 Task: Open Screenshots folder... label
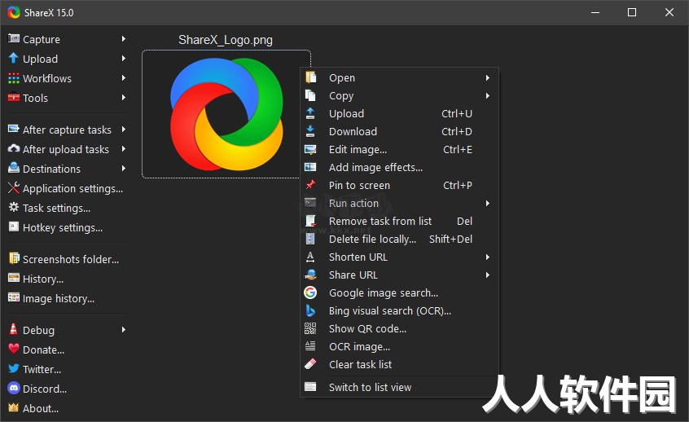tap(71, 259)
